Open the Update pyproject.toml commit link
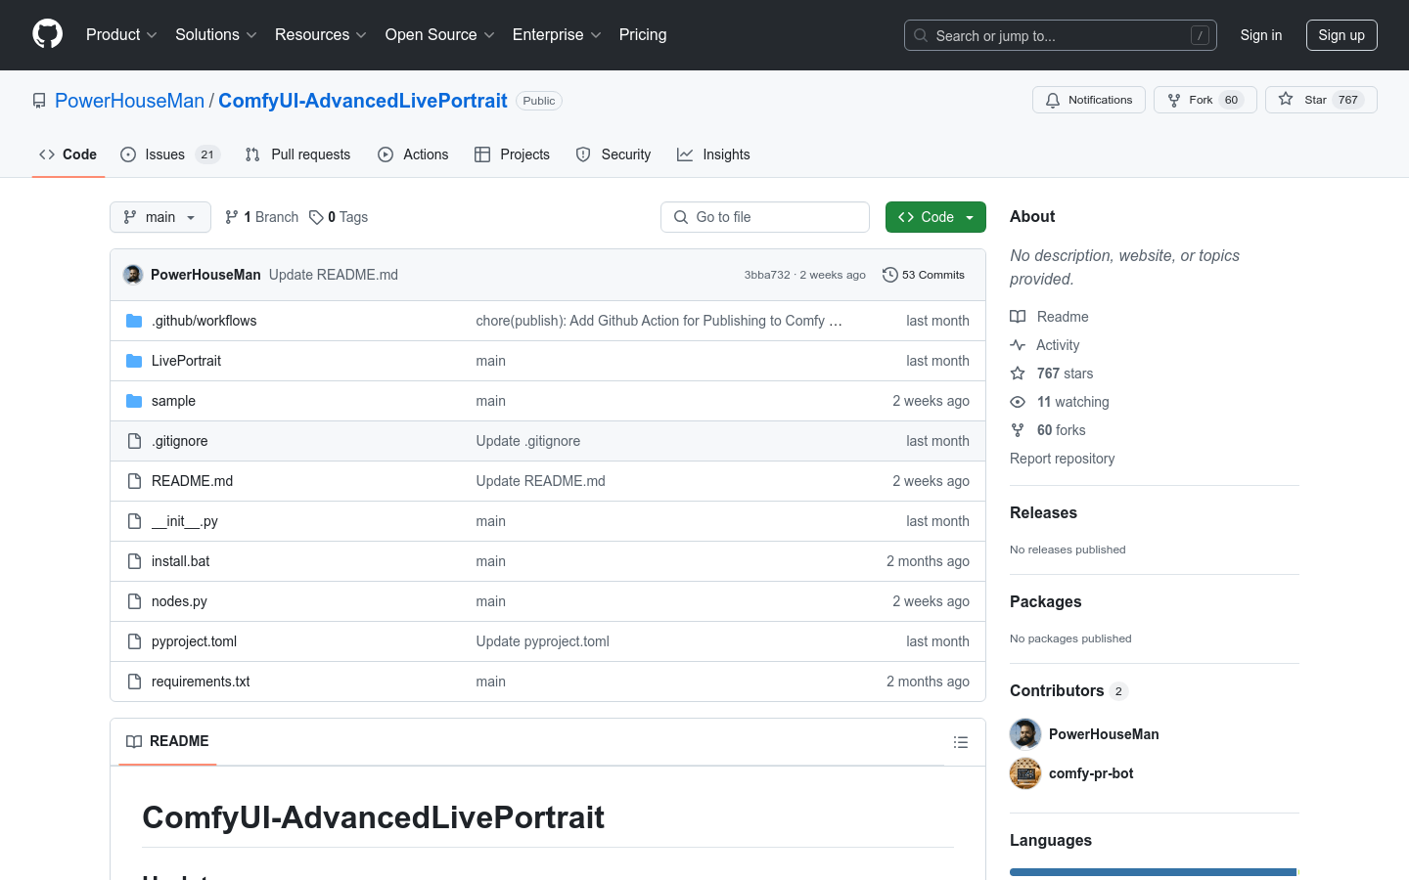1409x880 pixels. pyautogui.click(x=543, y=641)
